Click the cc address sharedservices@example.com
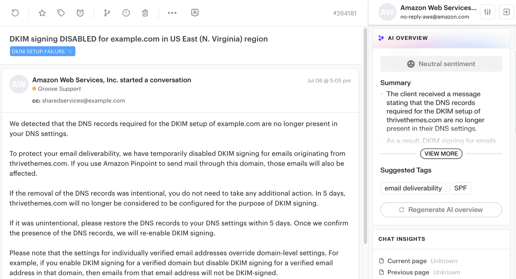This screenshot has width=516, height=279. 83,101
